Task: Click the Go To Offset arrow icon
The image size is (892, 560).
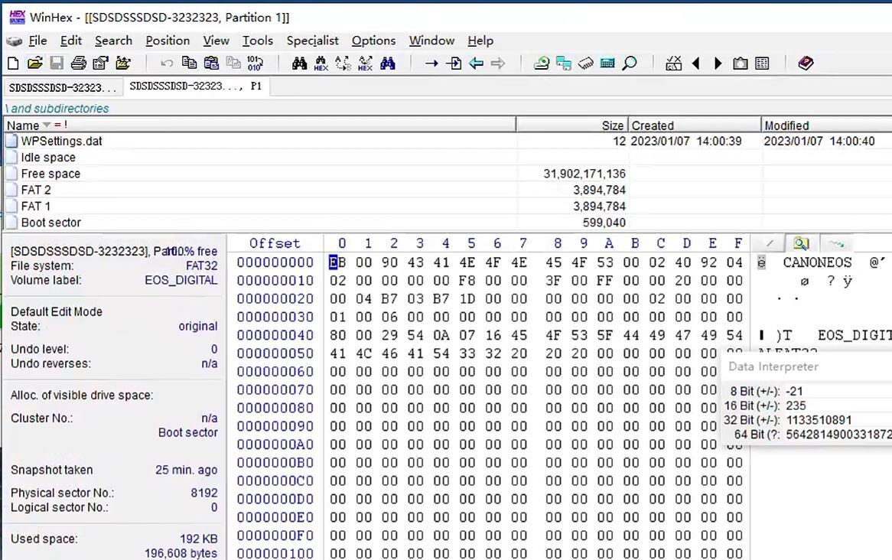Action: [431, 63]
